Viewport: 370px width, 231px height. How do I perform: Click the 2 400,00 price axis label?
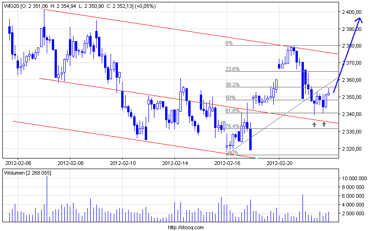point(351,12)
